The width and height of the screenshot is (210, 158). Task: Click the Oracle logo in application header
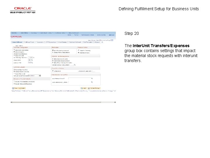16,37
